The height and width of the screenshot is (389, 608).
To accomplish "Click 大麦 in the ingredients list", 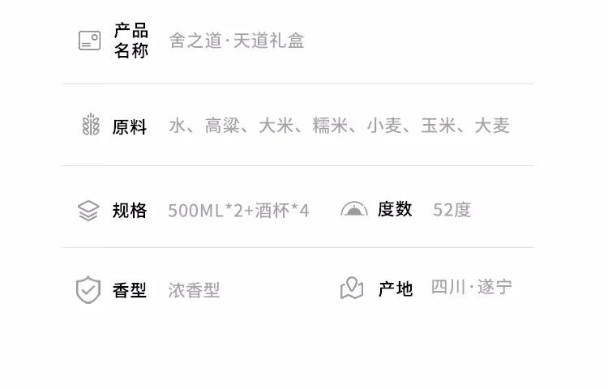I will pos(492,126).
